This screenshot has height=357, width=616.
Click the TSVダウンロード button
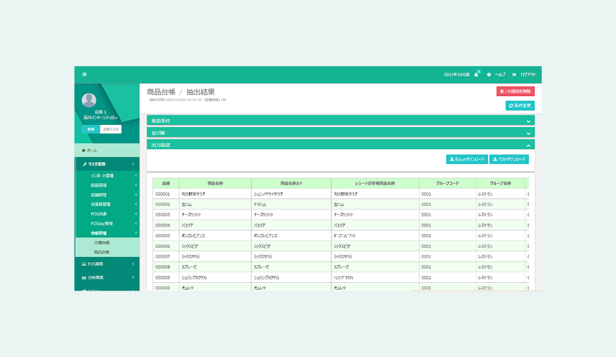pyautogui.click(x=509, y=159)
